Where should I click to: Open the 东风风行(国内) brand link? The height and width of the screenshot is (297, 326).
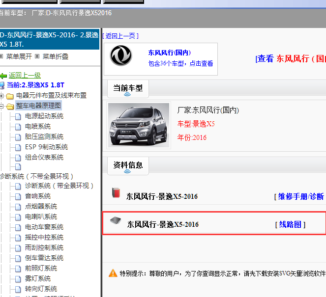(170, 53)
